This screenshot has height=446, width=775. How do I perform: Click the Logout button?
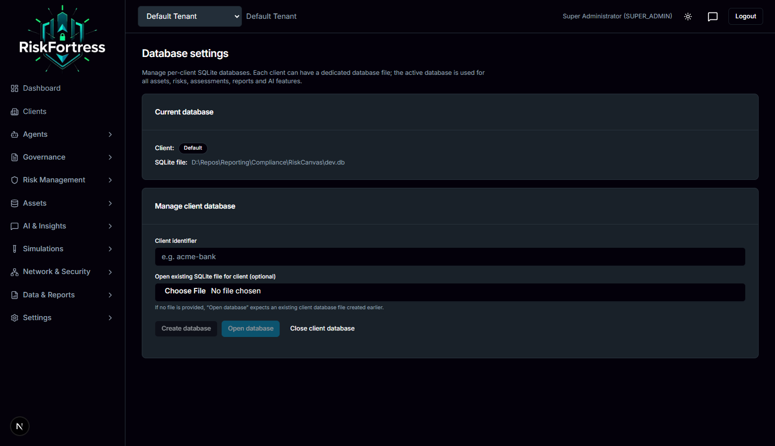[745, 16]
